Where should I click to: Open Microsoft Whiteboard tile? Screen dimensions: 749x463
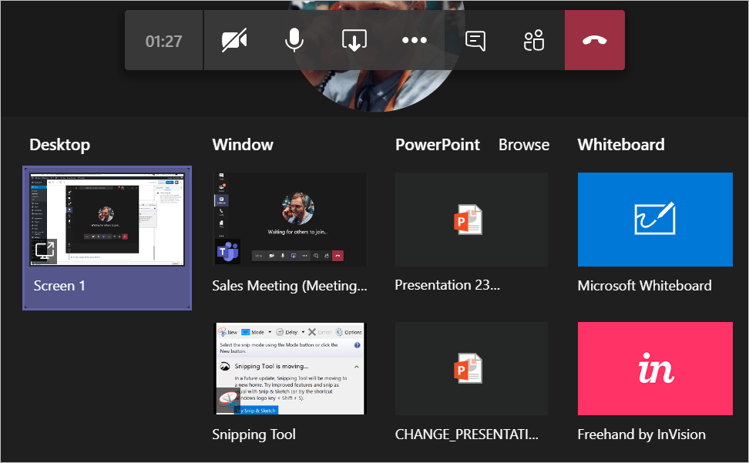(x=655, y=219)
